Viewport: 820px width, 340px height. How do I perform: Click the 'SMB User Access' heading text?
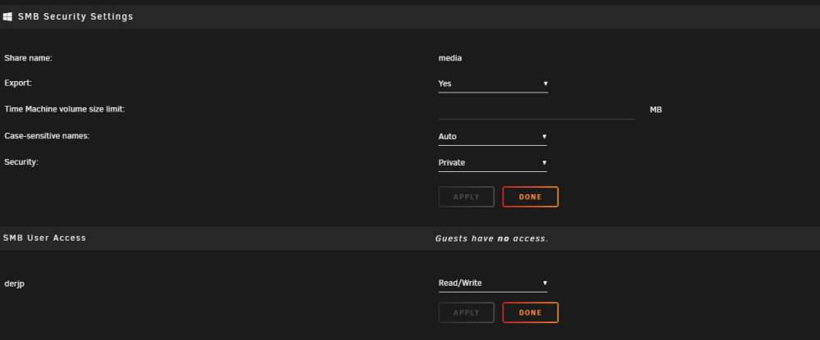(44, 238)
